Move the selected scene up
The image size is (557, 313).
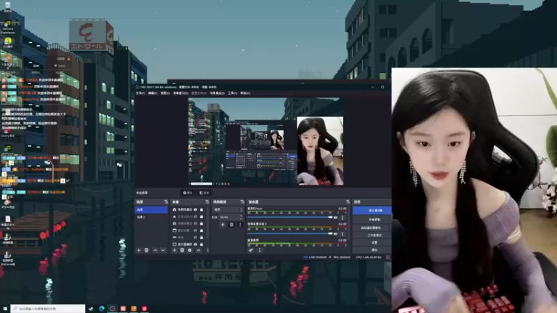click(x=155, y=250)
